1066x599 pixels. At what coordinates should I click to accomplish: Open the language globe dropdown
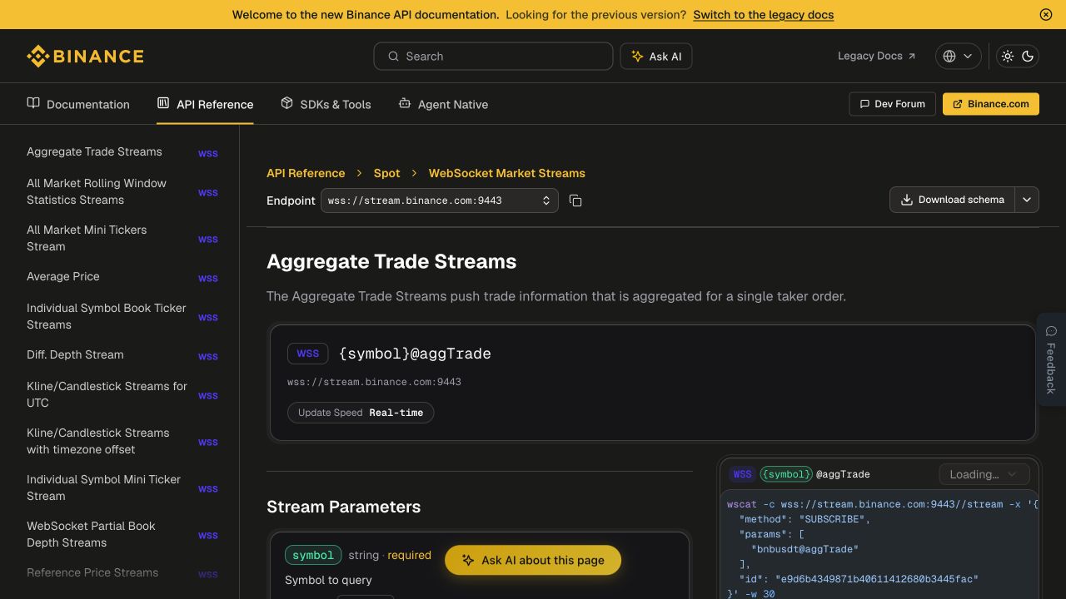pos(958,56)
